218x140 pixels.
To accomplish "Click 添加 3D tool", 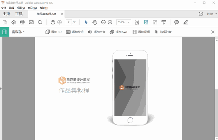I will pos(53,32).
